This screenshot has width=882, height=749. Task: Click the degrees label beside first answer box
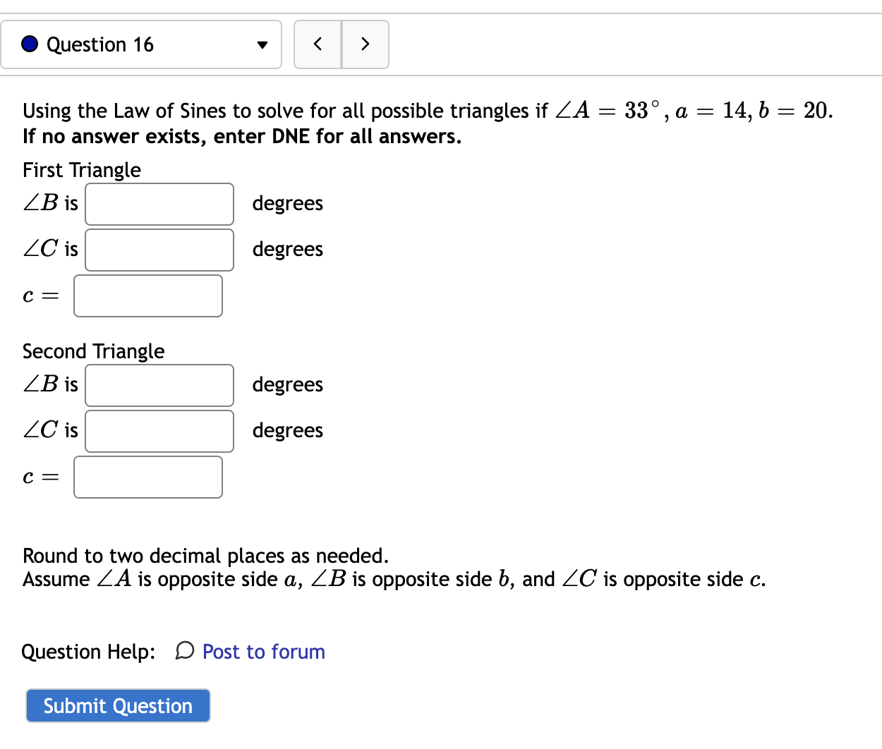[x=287, y=203]
